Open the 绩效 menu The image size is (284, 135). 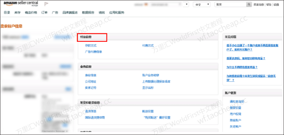click(x=102, y=12)
